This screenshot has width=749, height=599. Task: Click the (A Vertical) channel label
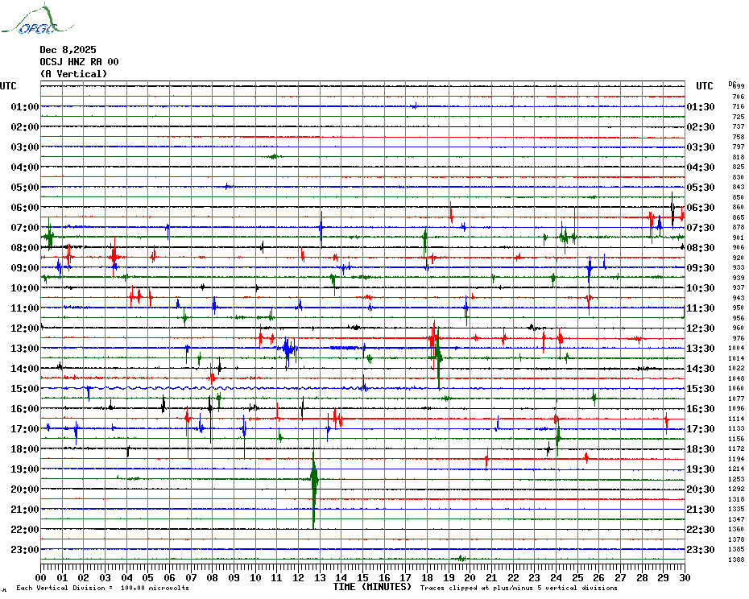tap(73, 74)
